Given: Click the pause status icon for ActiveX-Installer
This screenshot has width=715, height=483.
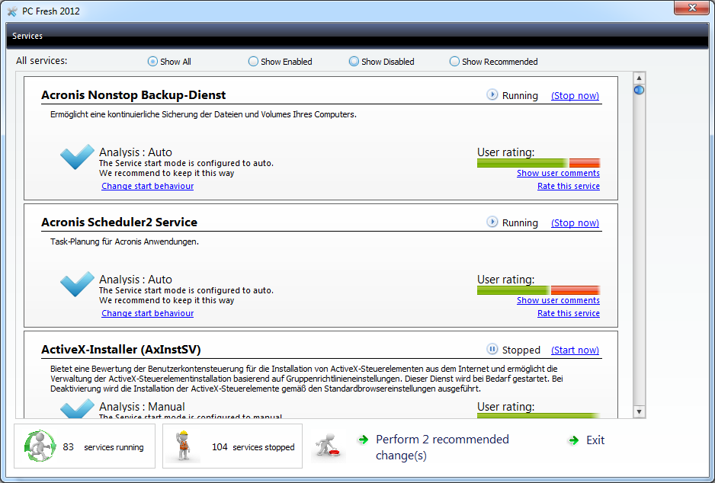Looking at the screenshot, I should pos(492,349).
